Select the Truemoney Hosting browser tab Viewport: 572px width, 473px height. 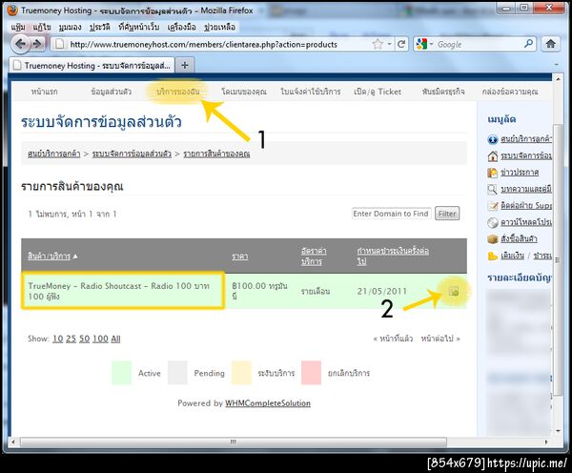92,66
